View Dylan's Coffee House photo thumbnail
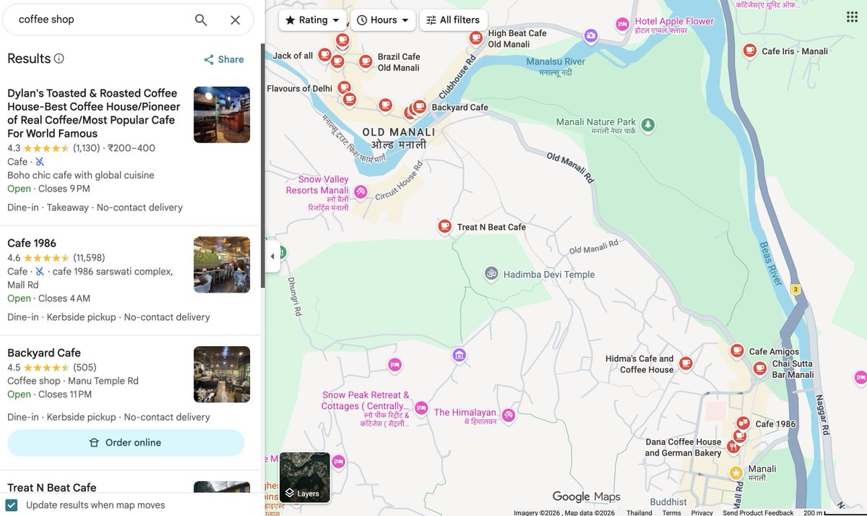The height and width of the screenshot is (516, 867). 222,115
